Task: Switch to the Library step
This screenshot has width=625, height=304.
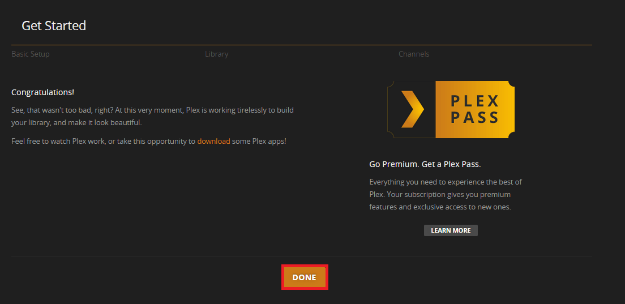Action: [217, 54]
